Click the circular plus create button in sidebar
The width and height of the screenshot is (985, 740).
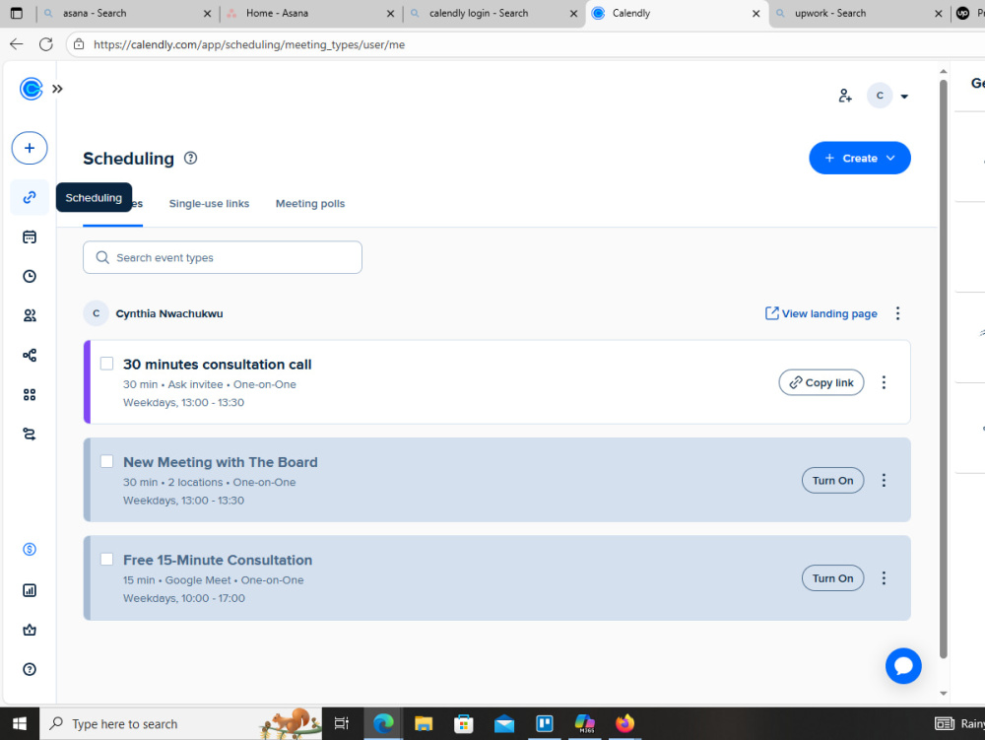pyautogui.click(x=30, y=148)
